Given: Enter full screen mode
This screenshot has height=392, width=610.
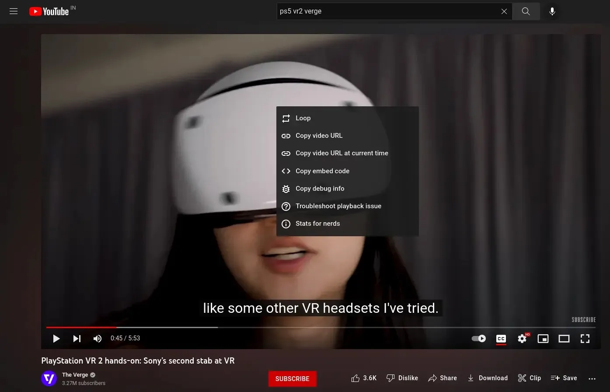Looking at the screenshot, I should click(585, 338).
